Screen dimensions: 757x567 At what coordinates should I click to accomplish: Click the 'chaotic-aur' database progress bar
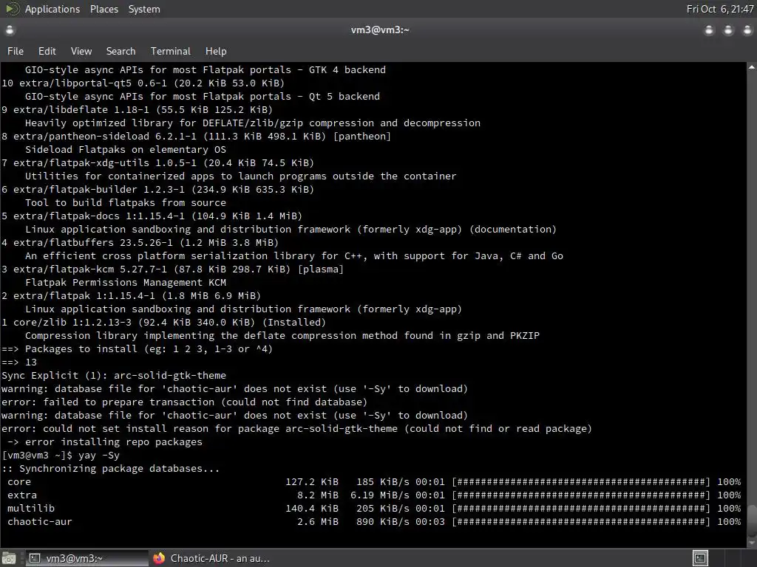click(x=581, y=521)
